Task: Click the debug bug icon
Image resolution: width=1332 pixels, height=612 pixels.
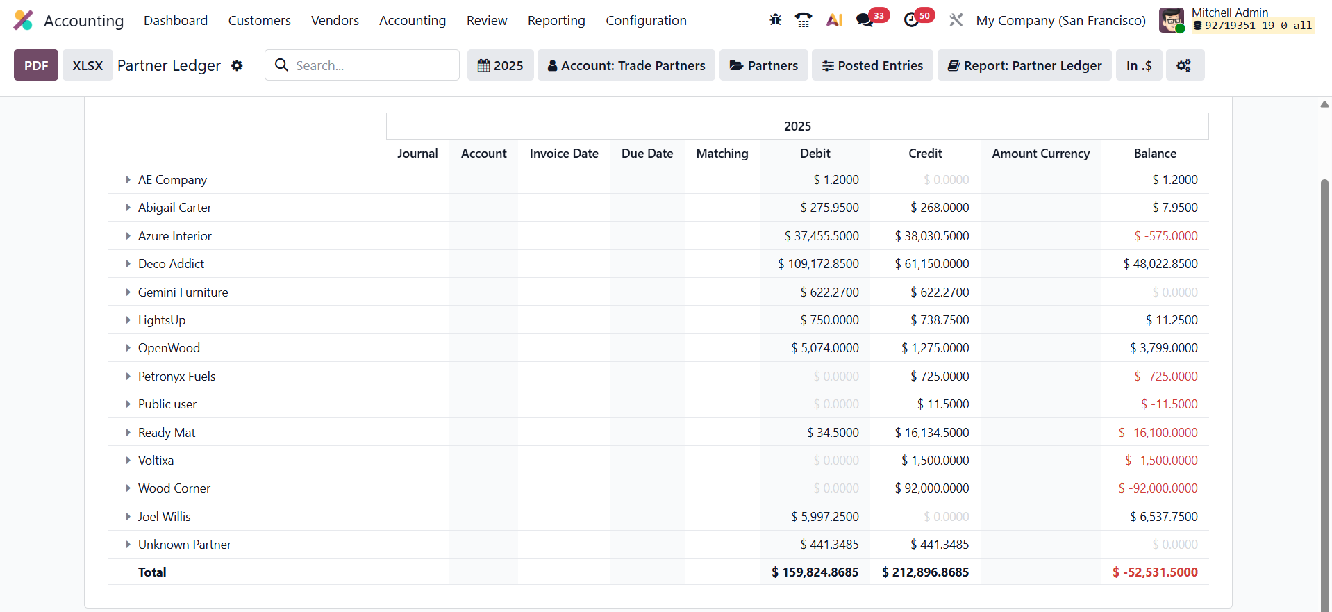Action: [775, 20]
